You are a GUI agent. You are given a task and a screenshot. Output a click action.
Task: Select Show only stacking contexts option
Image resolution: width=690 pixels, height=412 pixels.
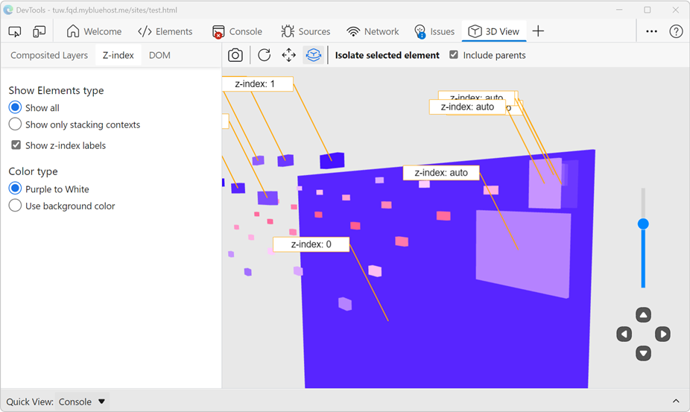click(15, 124)
